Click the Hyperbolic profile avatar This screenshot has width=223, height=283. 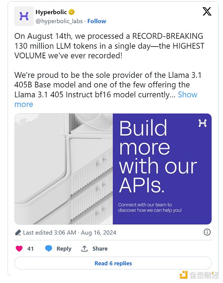(x=24, y=16)
